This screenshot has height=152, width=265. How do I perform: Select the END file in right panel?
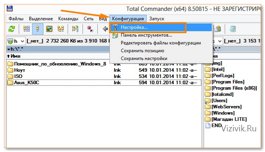pyautogui.click(x=213, y=125)
